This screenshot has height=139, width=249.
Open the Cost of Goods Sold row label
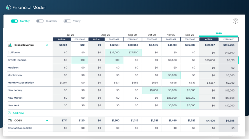[x=20, y=128]
